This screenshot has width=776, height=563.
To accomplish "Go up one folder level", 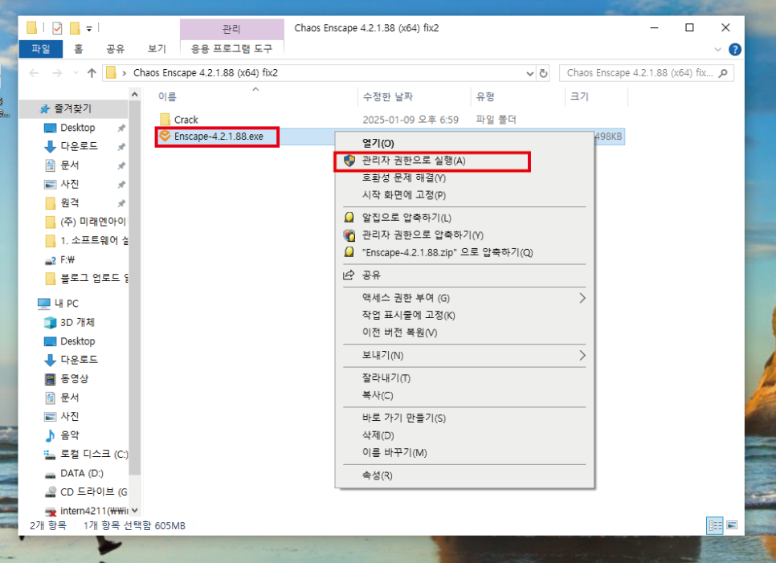I will pyautogui.click(x=92, y=73).
